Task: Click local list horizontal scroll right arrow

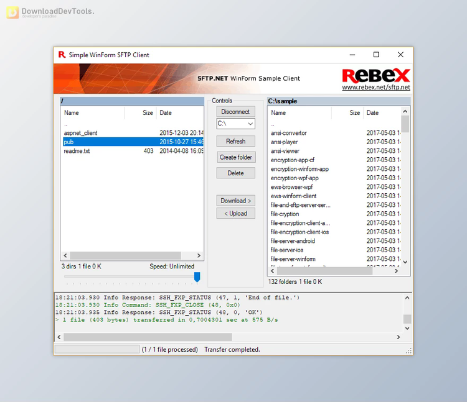Action: [396, 271]
